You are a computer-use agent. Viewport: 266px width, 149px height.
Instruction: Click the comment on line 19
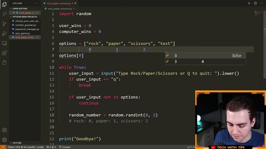(108, 121)
